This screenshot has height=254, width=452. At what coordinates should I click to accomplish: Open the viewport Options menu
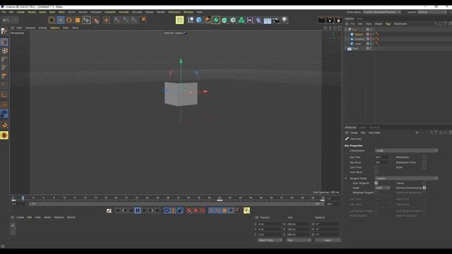[55, 28]
